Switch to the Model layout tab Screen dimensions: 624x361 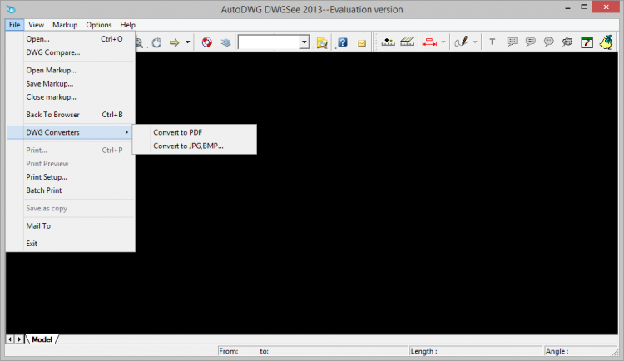pyautogui.click(x=42, y=339)
